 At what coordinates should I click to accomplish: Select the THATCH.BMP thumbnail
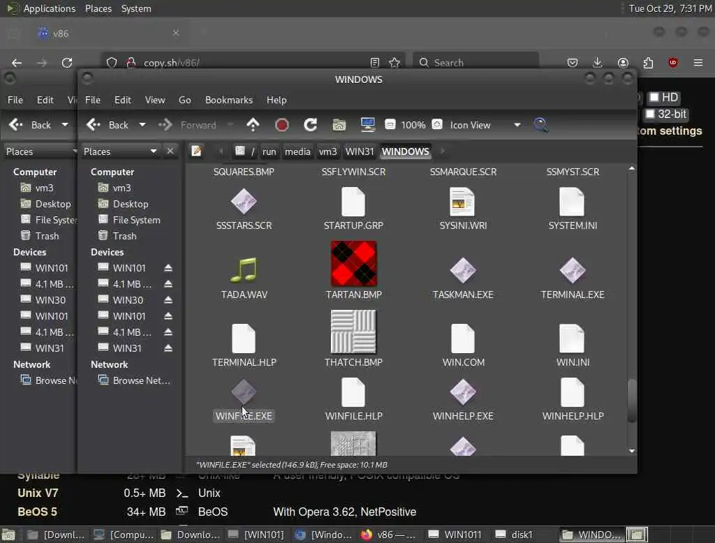(x=353, y=332)
